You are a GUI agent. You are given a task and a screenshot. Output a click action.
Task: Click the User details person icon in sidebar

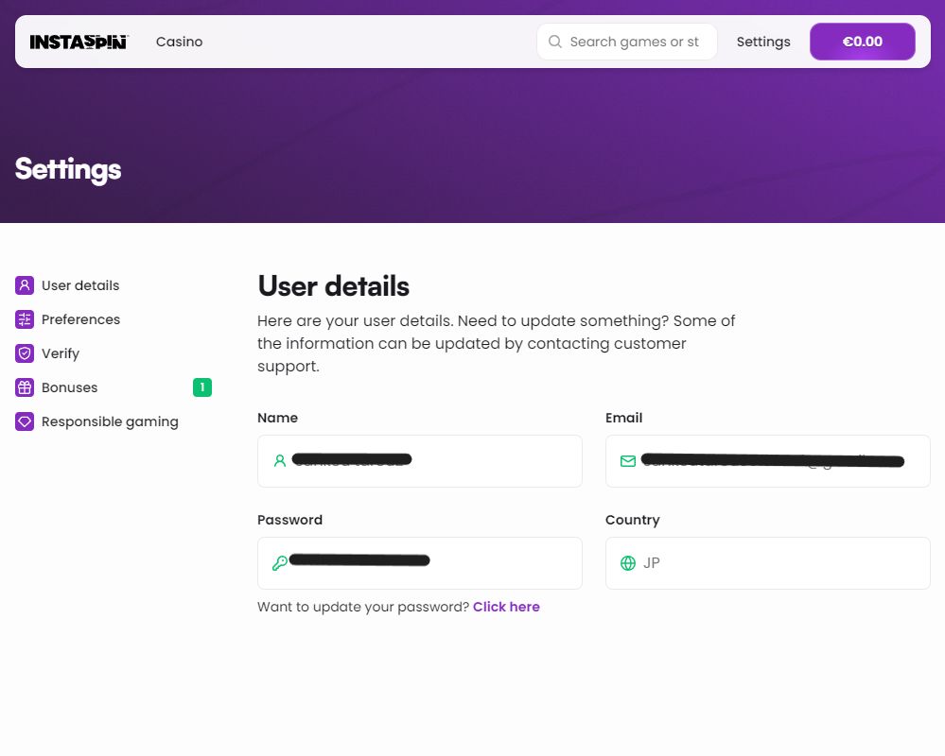25,285
